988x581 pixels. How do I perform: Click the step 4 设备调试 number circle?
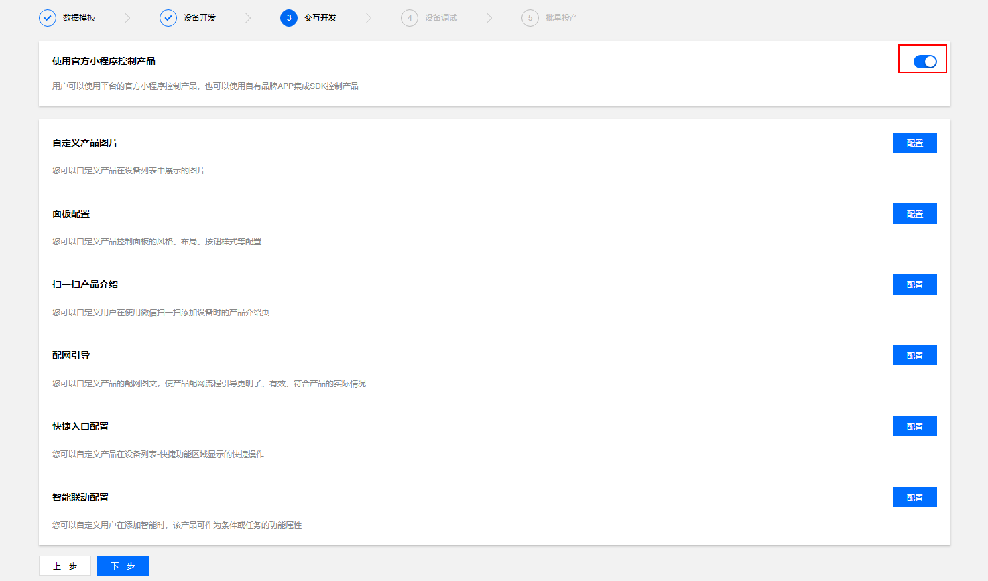(x=410, y=18)
